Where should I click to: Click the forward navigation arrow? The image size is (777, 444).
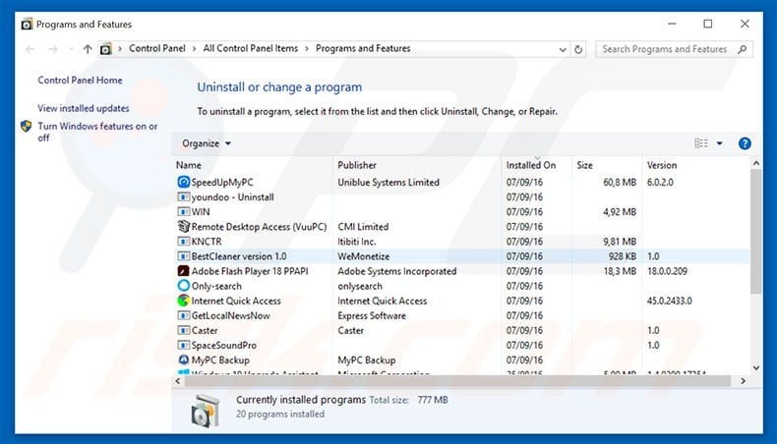coord(53,49)
